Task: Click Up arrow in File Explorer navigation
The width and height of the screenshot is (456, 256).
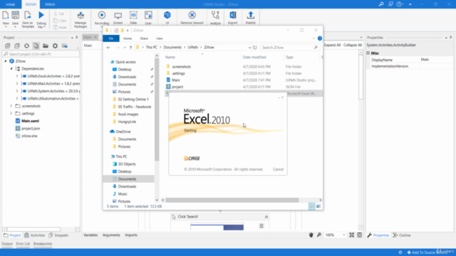Action: pyautogui.click(x=130, y=48)
